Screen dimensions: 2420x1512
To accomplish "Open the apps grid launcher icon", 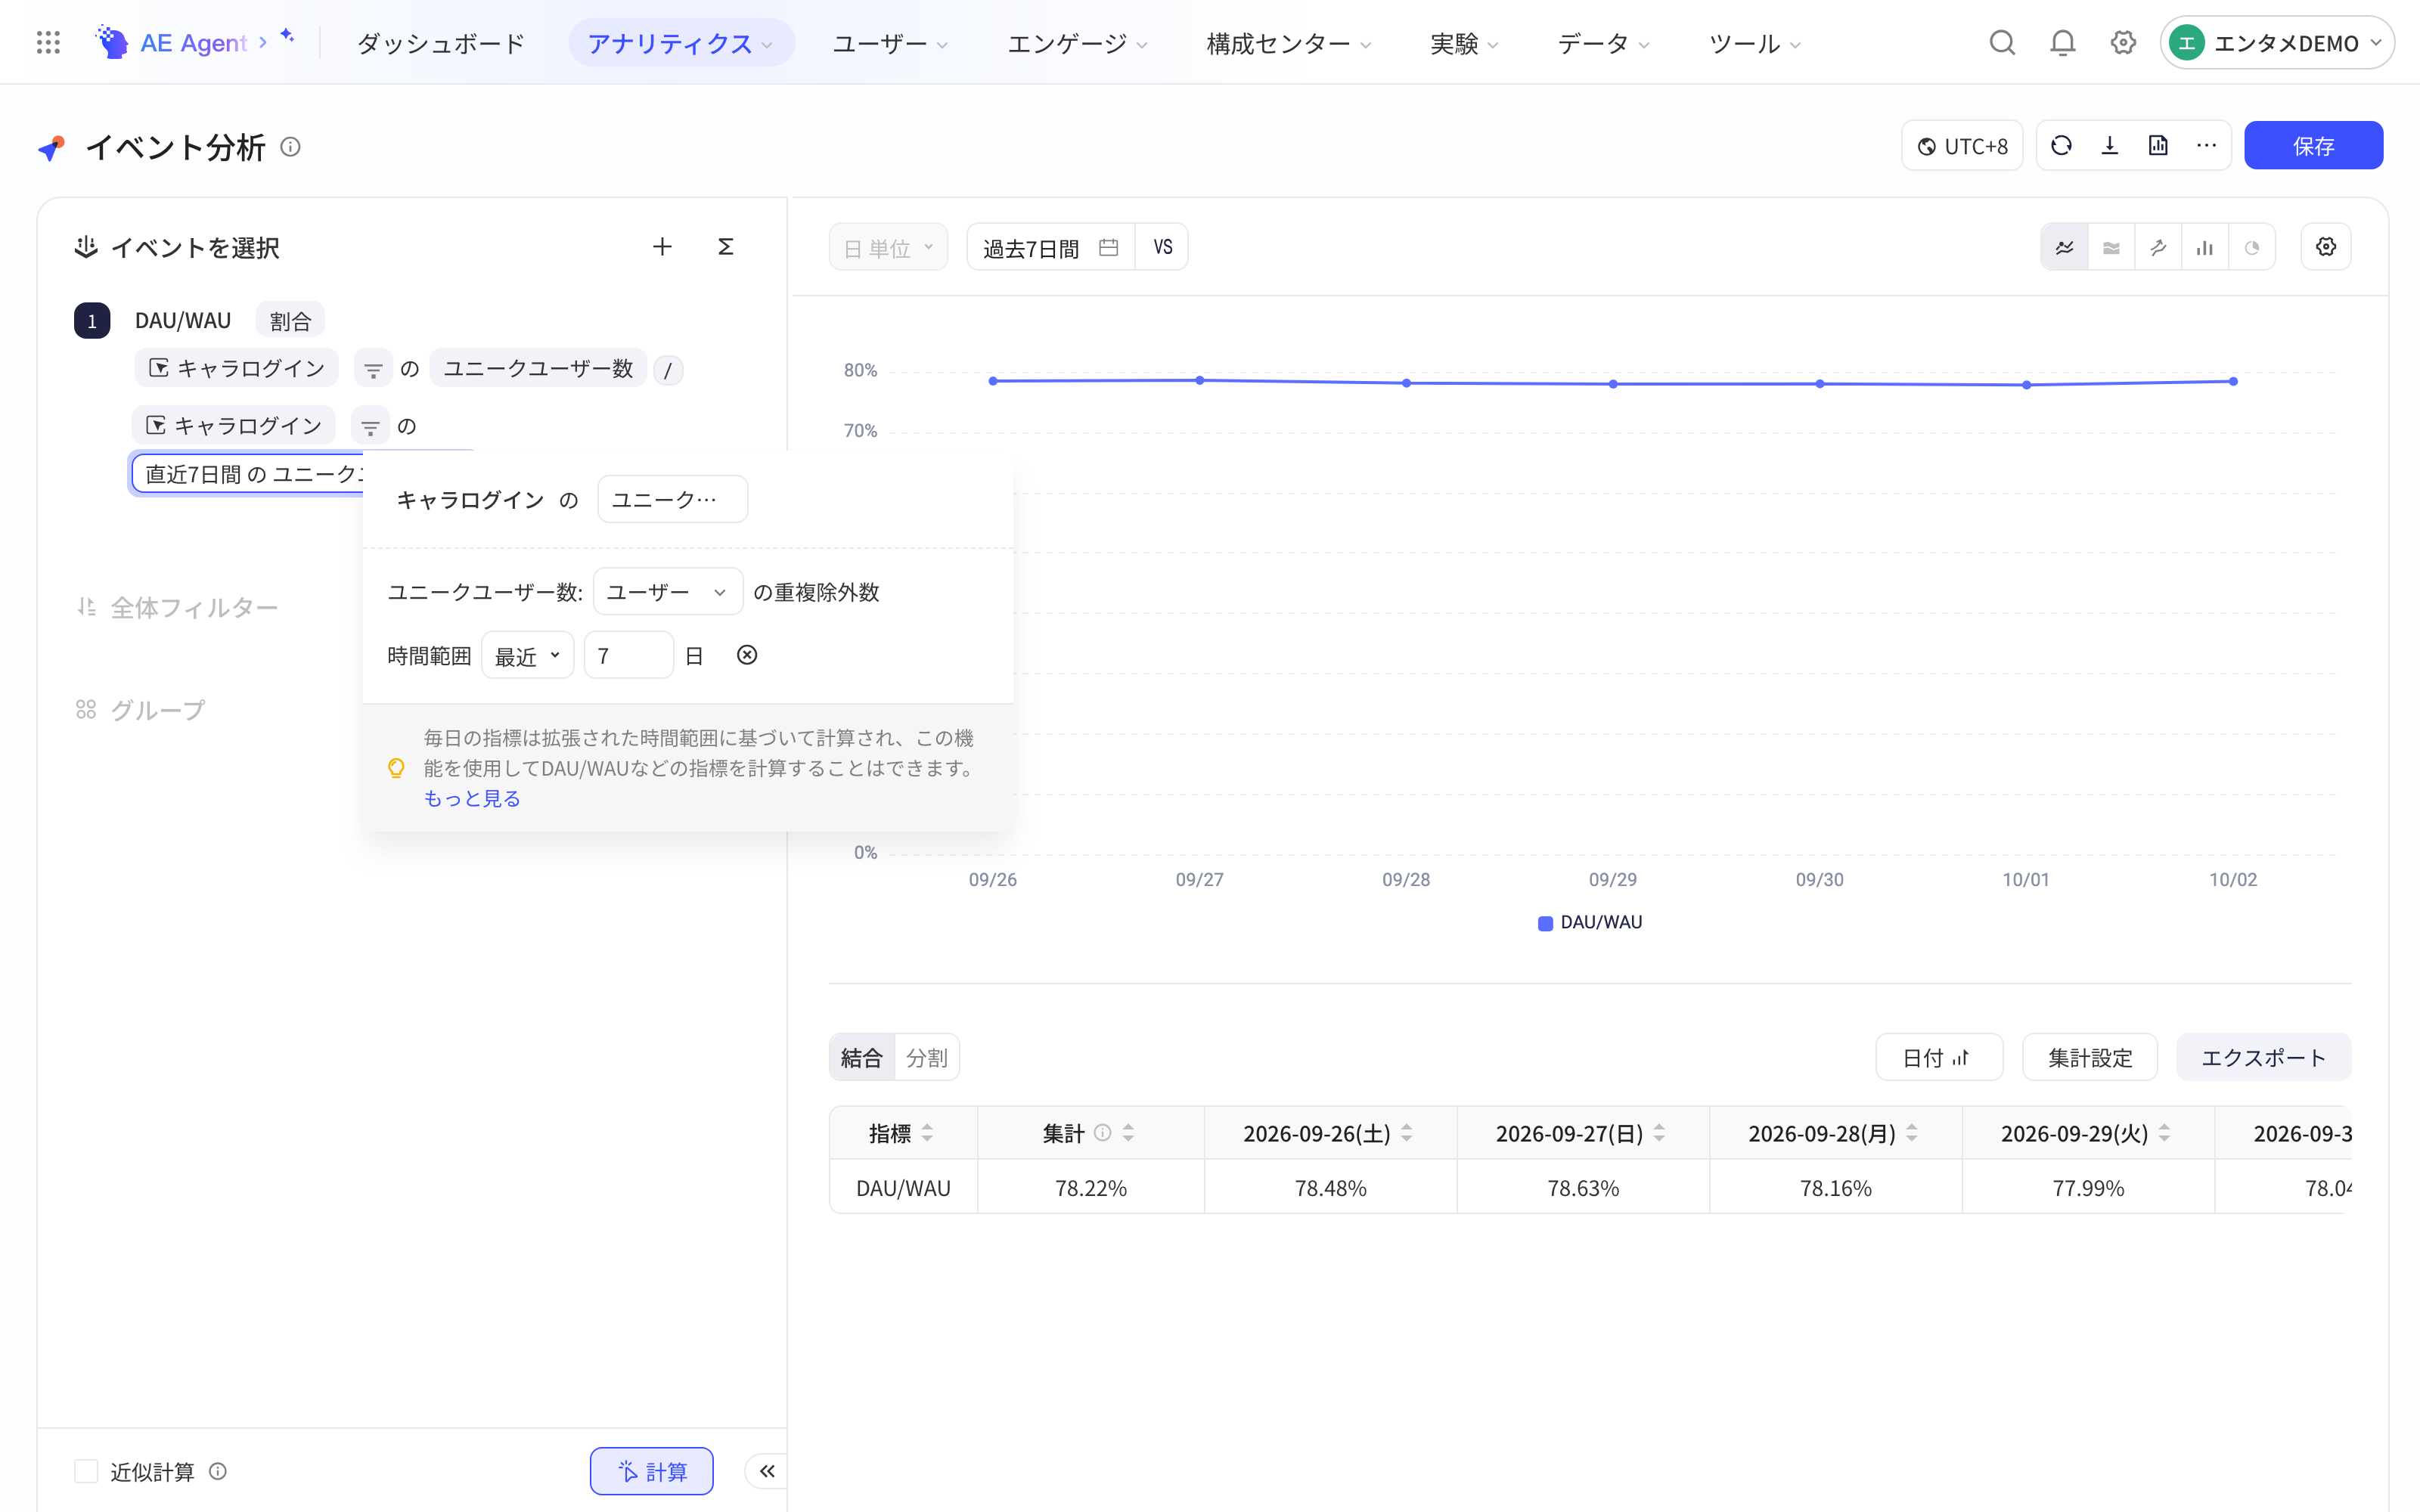I will pos(48,43).
